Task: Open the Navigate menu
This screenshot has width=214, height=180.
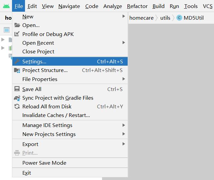Action: pyautogui.click(x=69, y=6)
